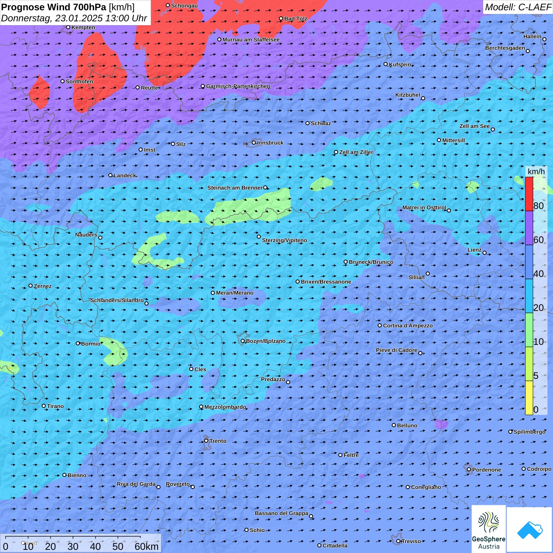
Task: Click the GeoSphere Austria logo
Action: click(x=489, y=529)
